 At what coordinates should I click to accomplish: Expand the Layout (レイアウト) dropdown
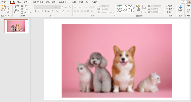point(25,6)
